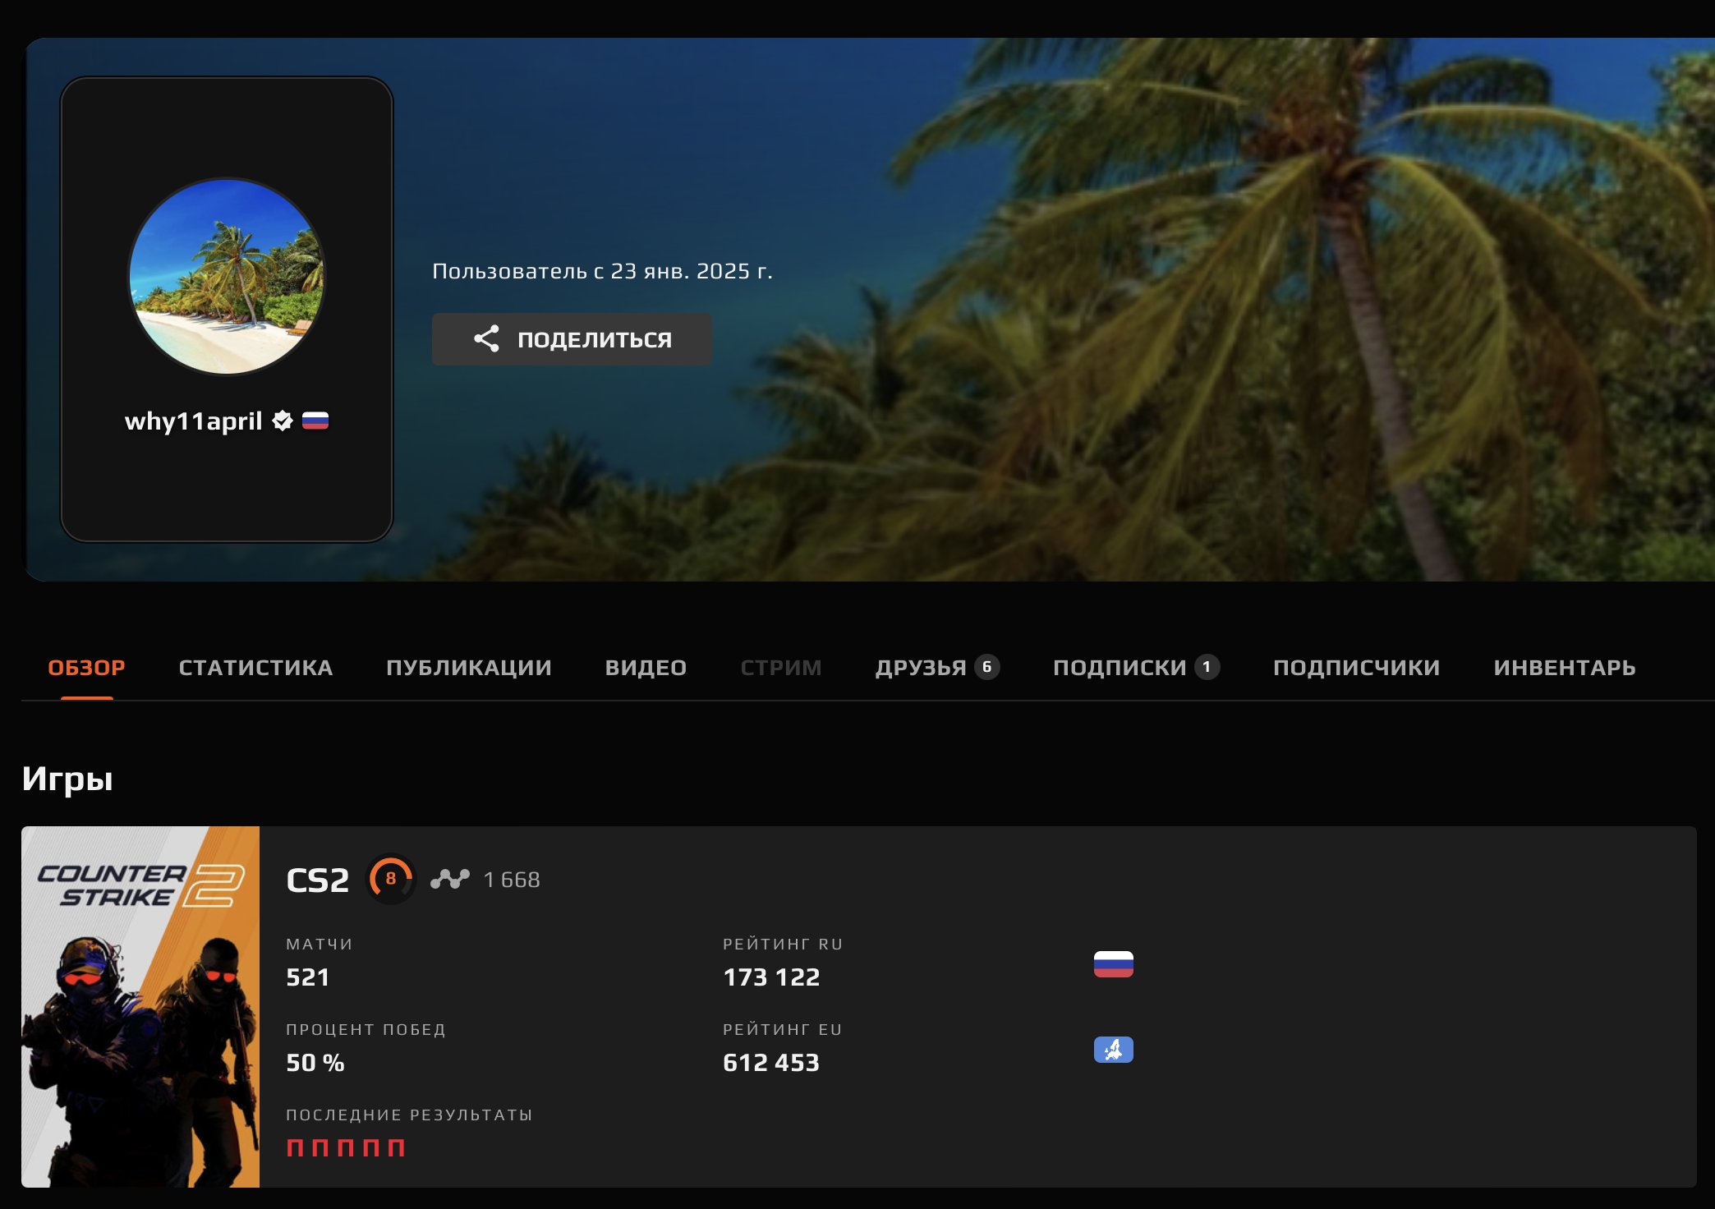
Task: Click the level 8 skill badge
Action: tap(391, 879)
